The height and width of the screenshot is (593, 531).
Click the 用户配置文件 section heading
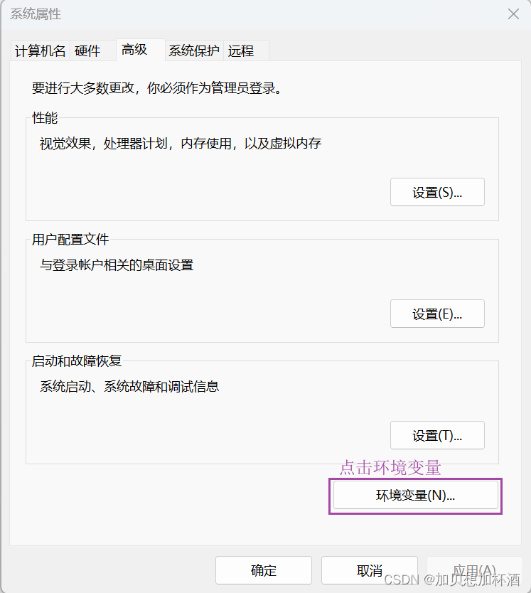(69, 240)
